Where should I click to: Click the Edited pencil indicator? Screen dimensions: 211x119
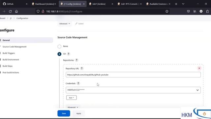[x=79, y=23]
